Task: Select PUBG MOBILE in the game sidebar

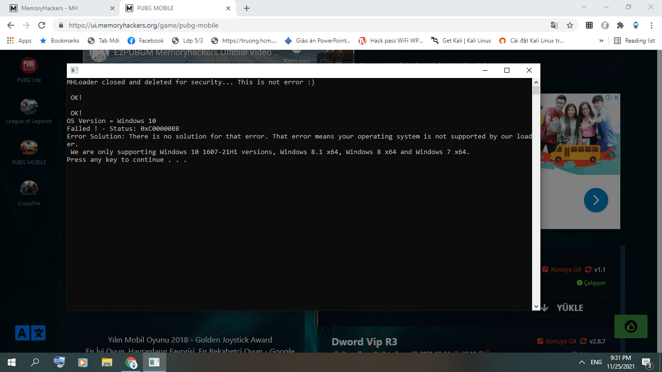Action: (x=29, y=153)
